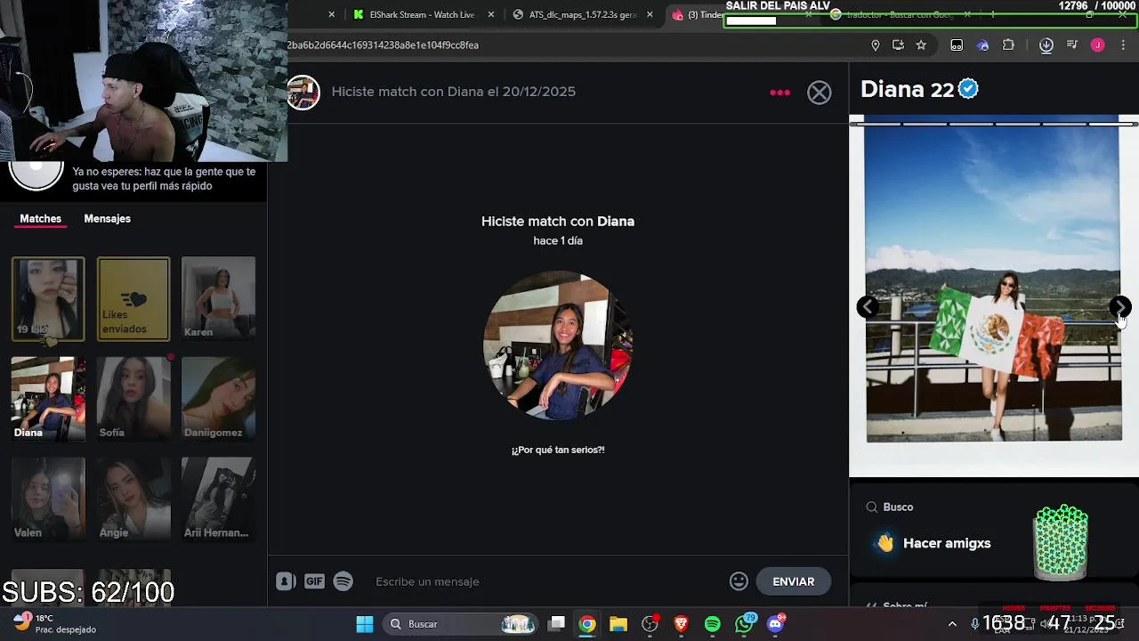This screenshot has width=1139, height=641.
Task: Open the Likes enviados card
Action: click(x=133, y=299)
